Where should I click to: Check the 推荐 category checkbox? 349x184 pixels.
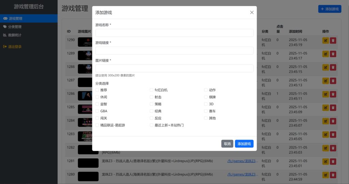tap(97, 90)
